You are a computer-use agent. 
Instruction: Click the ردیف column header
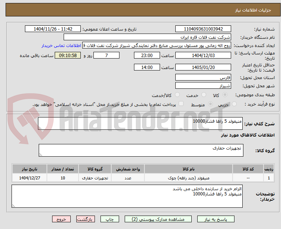pyautogui.click(x=269, y=169)
